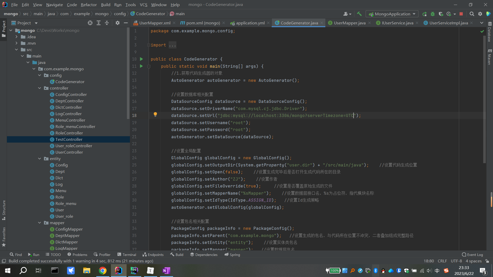Run CodeGenerator class gutter arrow line 10
The height and width of the screenshot is (277, 493).
(x=141, y=59)
